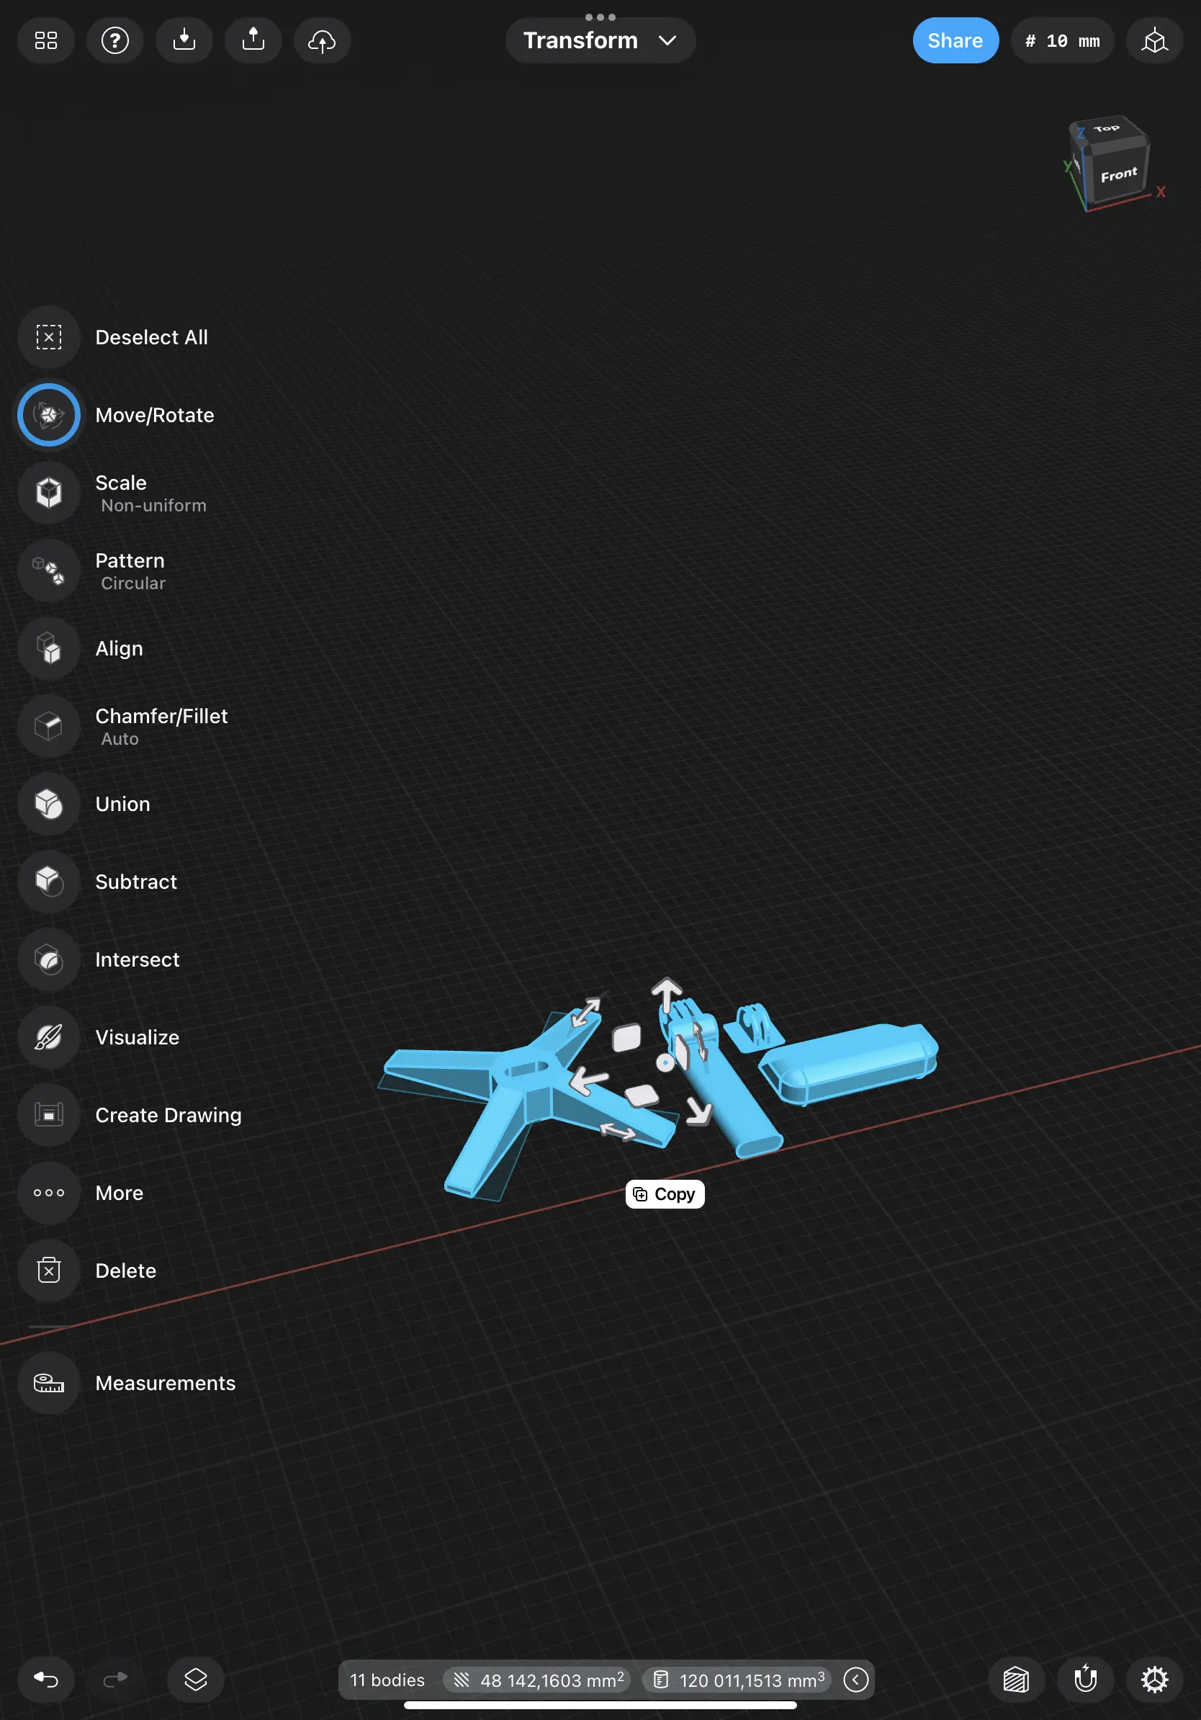Open the Create Drawing tool

[x=48, y=1116]
